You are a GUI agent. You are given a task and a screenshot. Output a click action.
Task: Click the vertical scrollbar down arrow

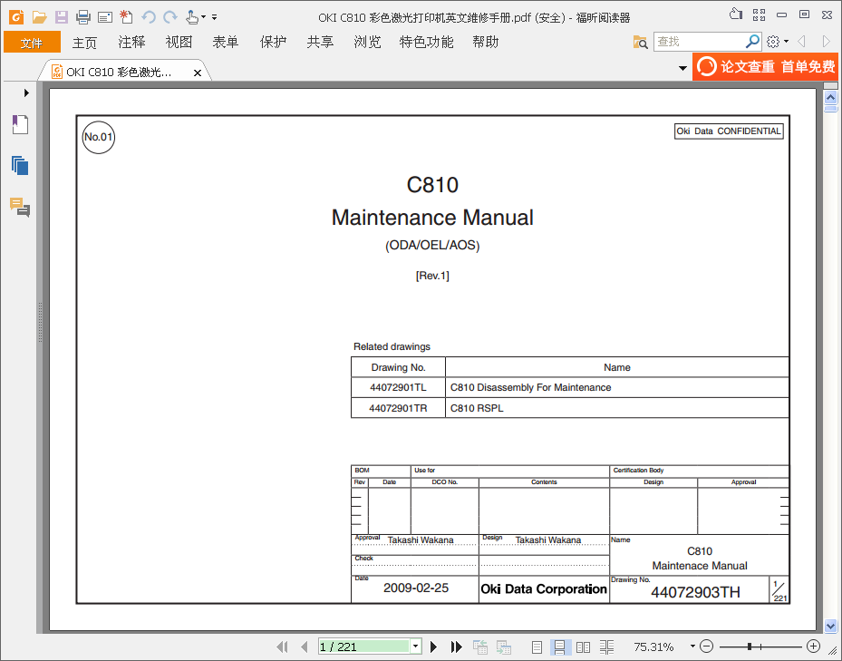pyautogui.click(x=831, y=626)
